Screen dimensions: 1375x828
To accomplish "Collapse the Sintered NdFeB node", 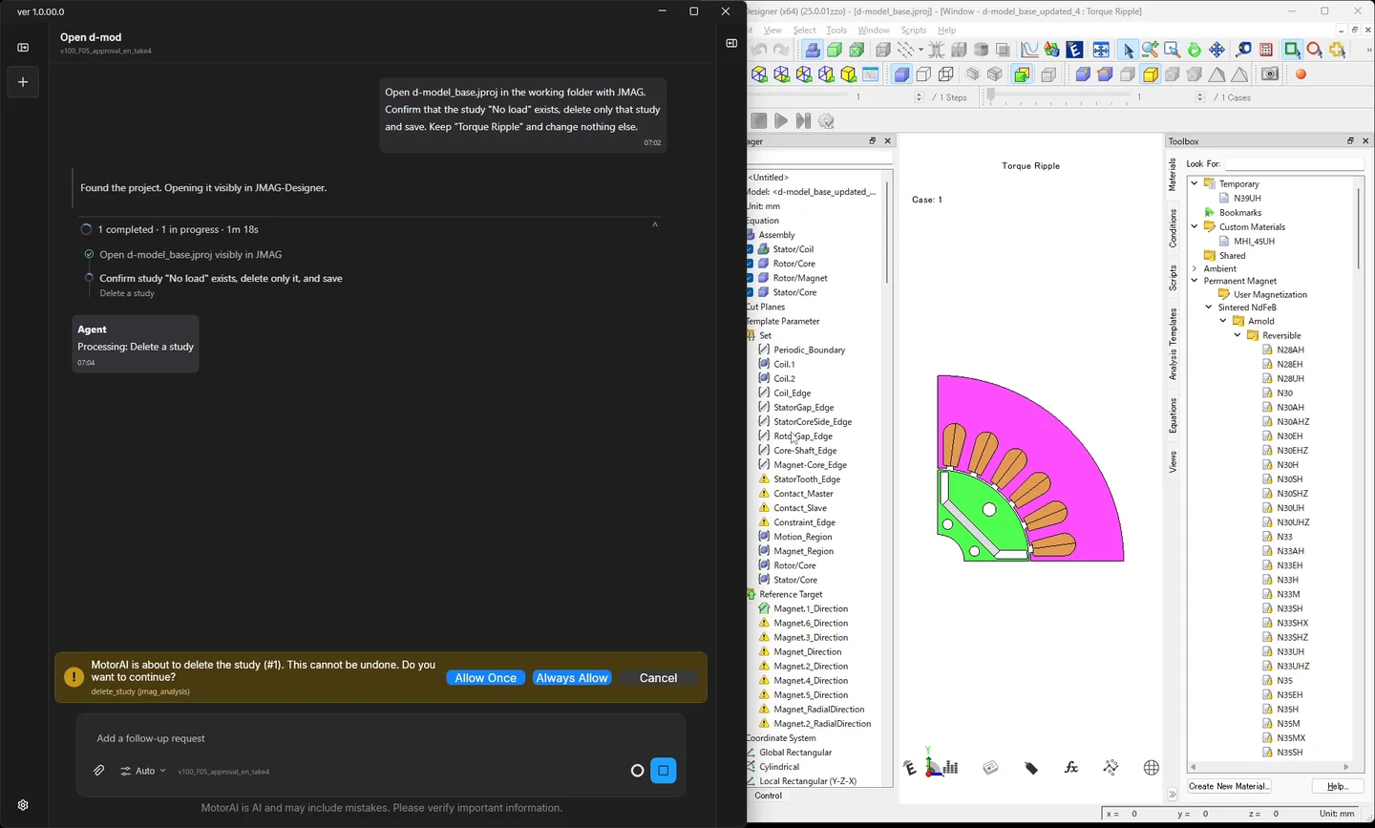I will pos(1209,308).
